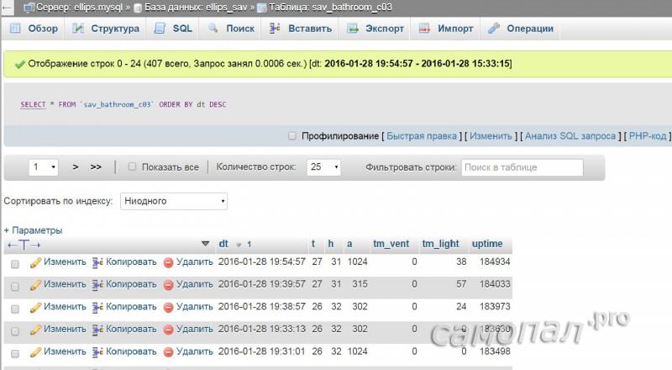Click copy icon in the 19:31:01 row
The height and width of the screenshot is (370, 672).
tap(97, 351)
